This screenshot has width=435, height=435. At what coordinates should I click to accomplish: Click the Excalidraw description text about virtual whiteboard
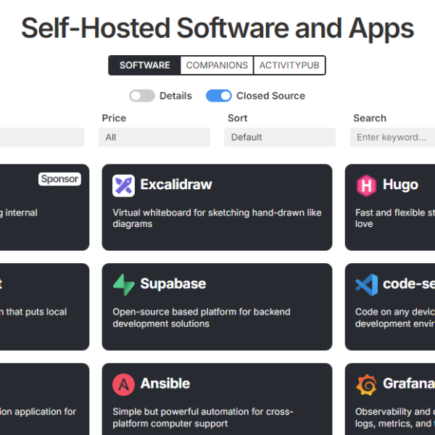(217, 218)
